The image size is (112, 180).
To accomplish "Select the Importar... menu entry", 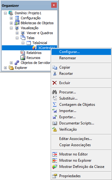I will [x=81, y=111].
